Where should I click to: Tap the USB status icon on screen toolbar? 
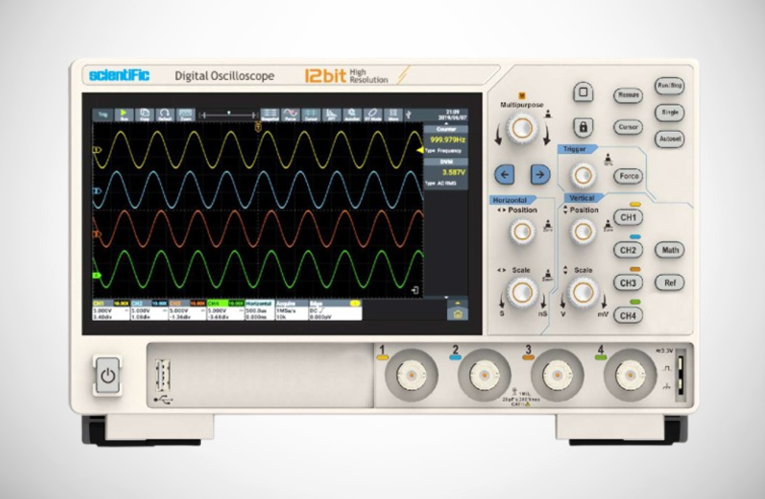(409, 114)
